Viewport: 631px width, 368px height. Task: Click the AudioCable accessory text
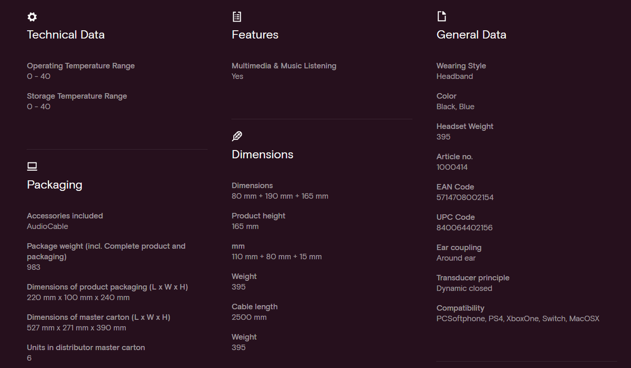pos(48,226)
